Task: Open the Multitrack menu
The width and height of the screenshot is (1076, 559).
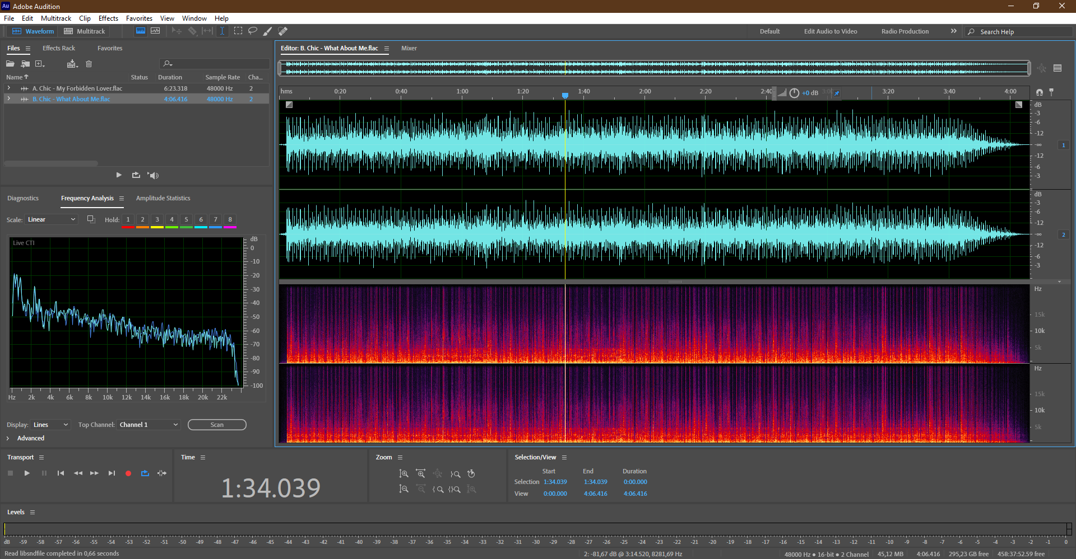Action: 56,18
